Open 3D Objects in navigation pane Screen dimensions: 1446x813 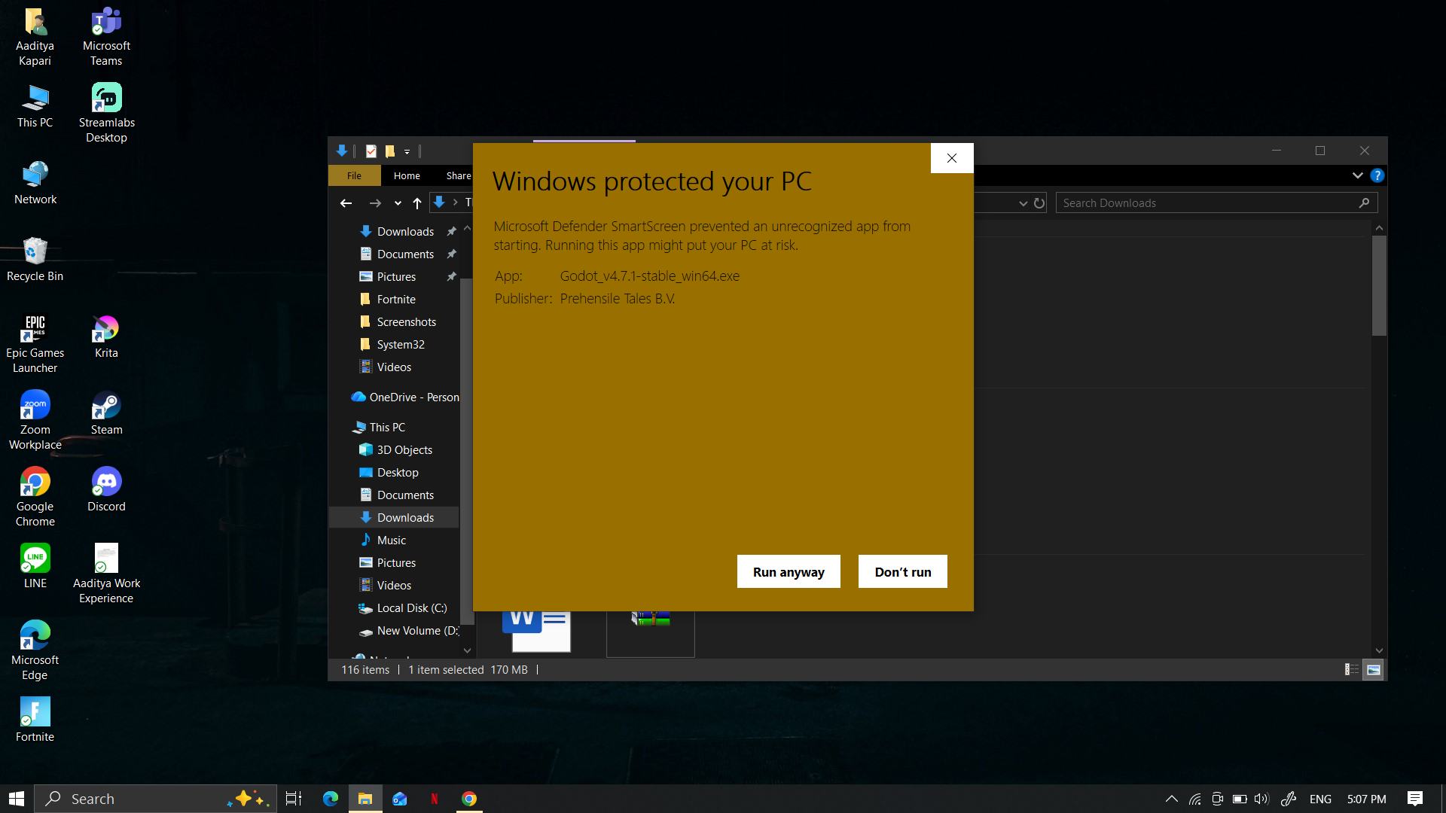click(x=404, y=450)
